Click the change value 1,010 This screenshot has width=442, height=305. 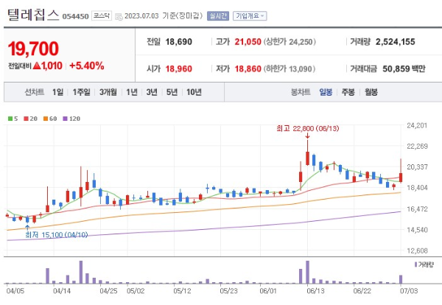[52, 66]
